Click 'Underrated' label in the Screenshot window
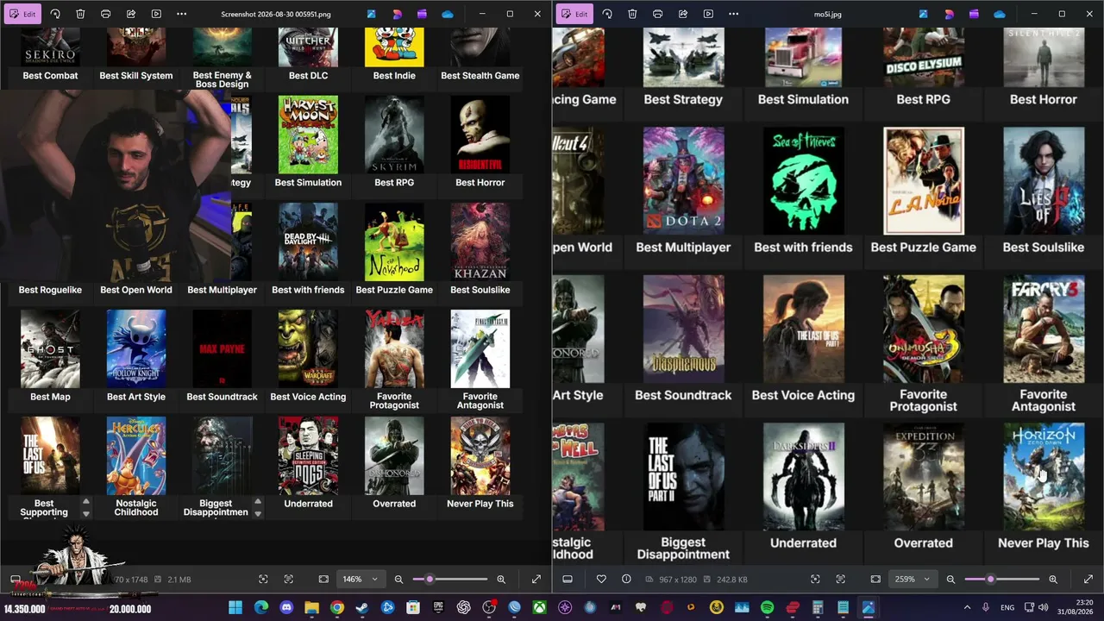The image size is (1104, 621). point(308,504)
